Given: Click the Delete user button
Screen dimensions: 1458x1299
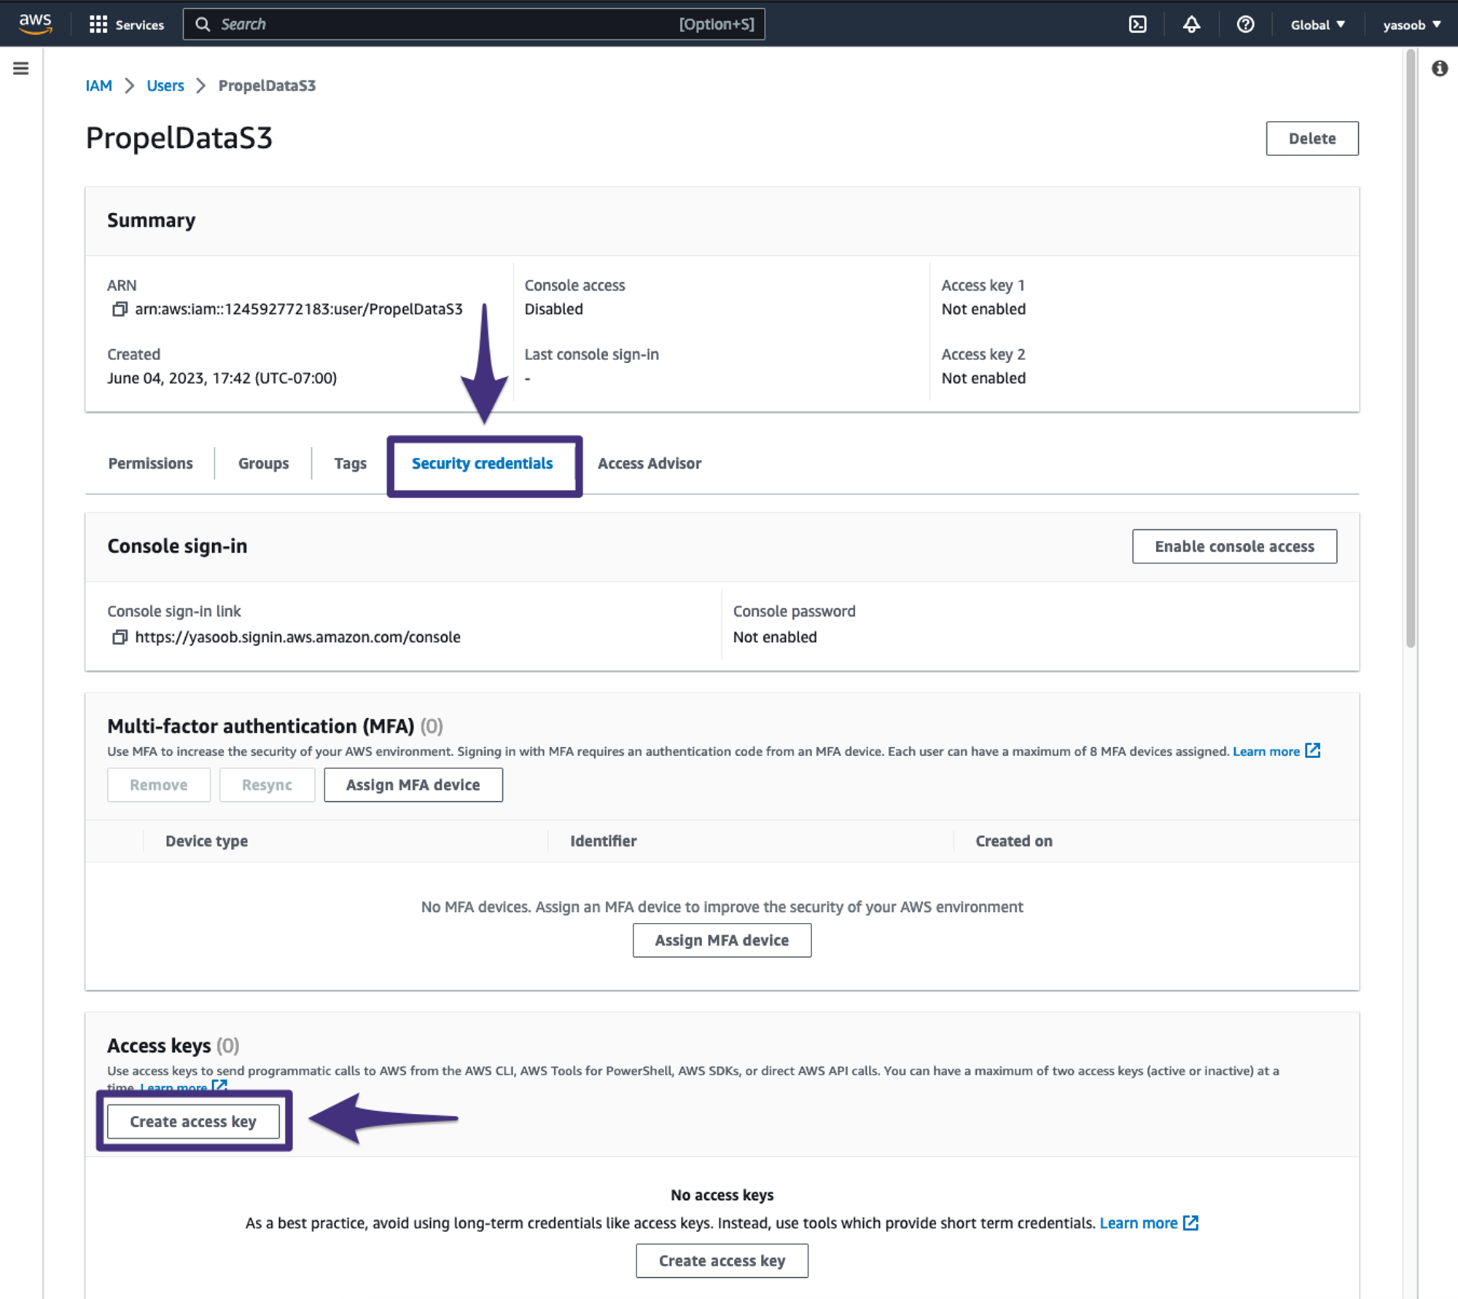Looking at the screenshot, I should pyautogui.click(x=1311, y=139).
